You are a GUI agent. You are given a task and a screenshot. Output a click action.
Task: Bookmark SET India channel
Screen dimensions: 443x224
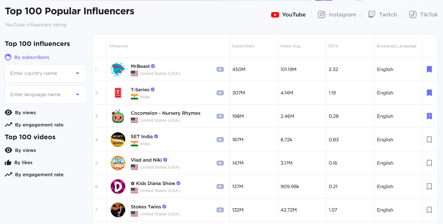pyautogui.click(x=429, y=140)
